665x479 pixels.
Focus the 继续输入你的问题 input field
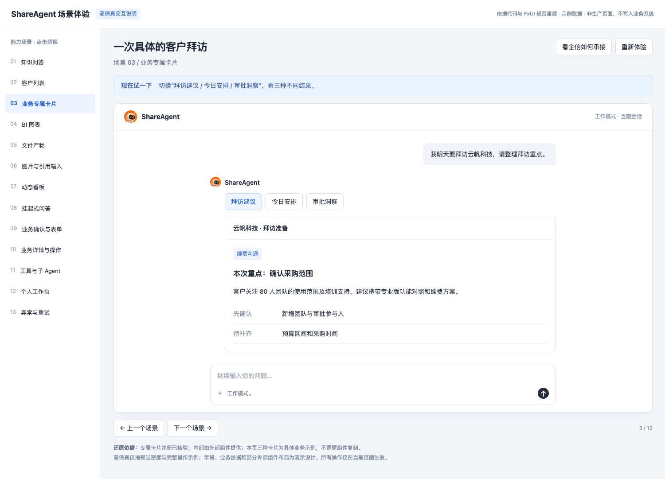click(383, 376)
